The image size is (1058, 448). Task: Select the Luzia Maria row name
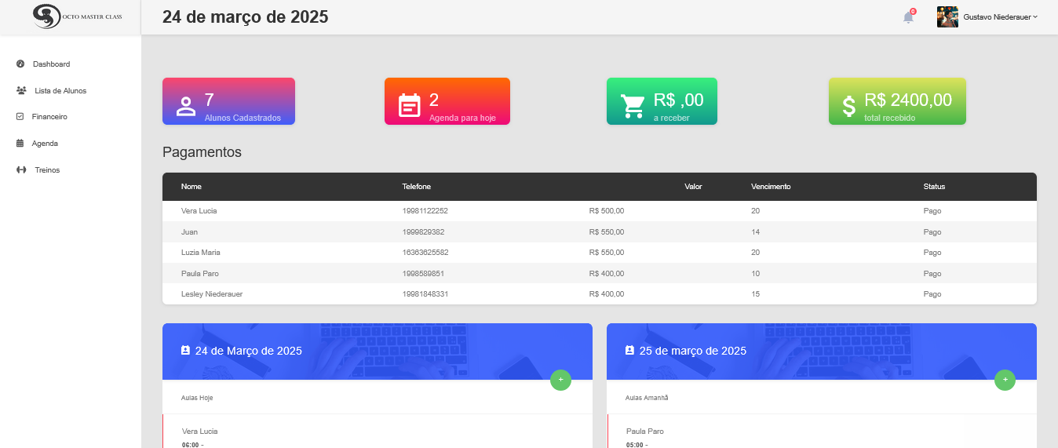click(201, 253)
